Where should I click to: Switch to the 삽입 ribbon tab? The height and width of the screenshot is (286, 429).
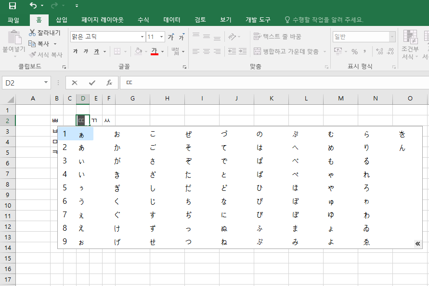(x=62, y=20)
